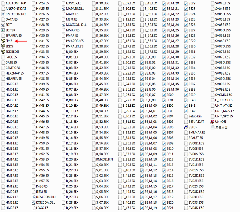240x212 pixels.
Task: Click the MGCICON.DLL file icon
Action: (x=64, y=25)
